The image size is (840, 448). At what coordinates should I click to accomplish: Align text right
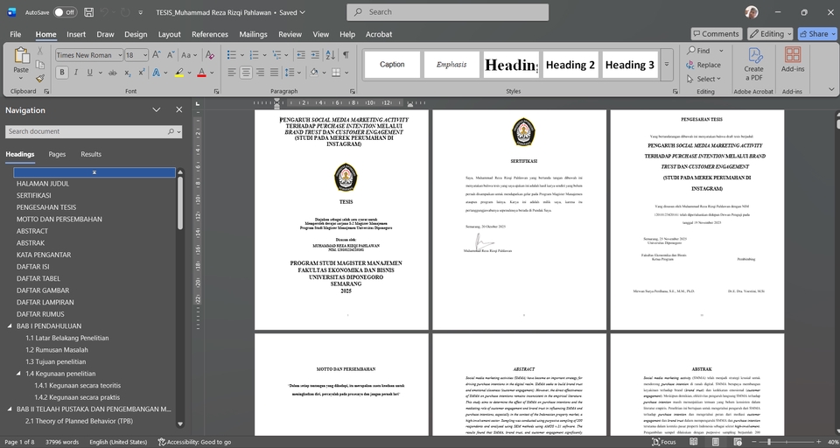[260, 73]
